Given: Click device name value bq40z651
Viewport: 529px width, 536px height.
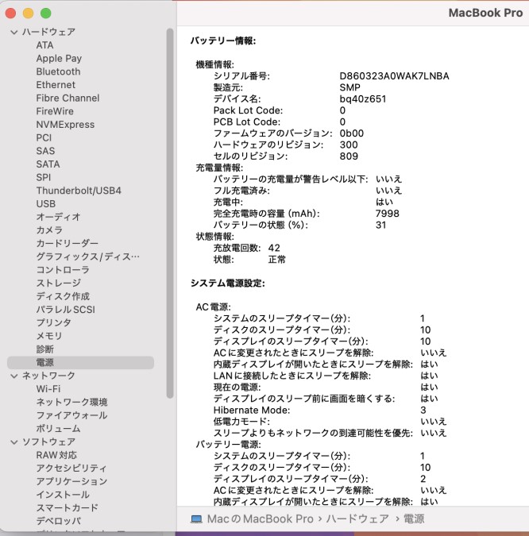Looking at the screenshot, I should (363, 99).
